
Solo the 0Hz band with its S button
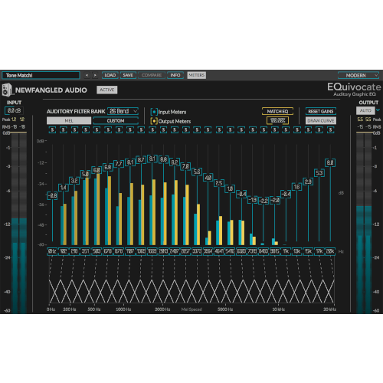click(52, 130)
